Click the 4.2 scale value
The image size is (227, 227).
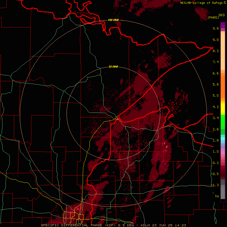[216, 107]
